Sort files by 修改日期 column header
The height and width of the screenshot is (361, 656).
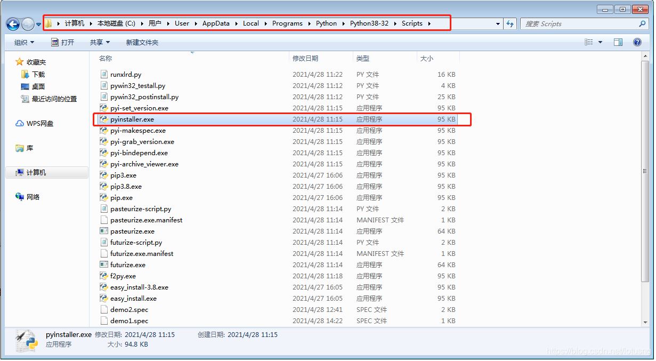[x=305, y=59]
